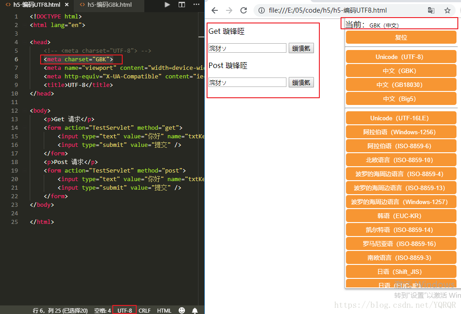461x314 pixels.
Task: Click the CRLF line ending indicator
Action: (144, 310)
